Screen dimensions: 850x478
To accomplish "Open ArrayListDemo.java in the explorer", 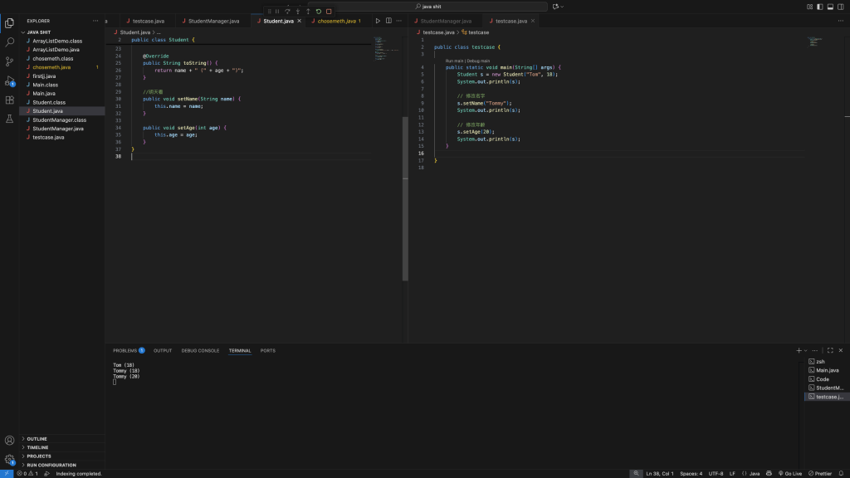I will (56, 49).
